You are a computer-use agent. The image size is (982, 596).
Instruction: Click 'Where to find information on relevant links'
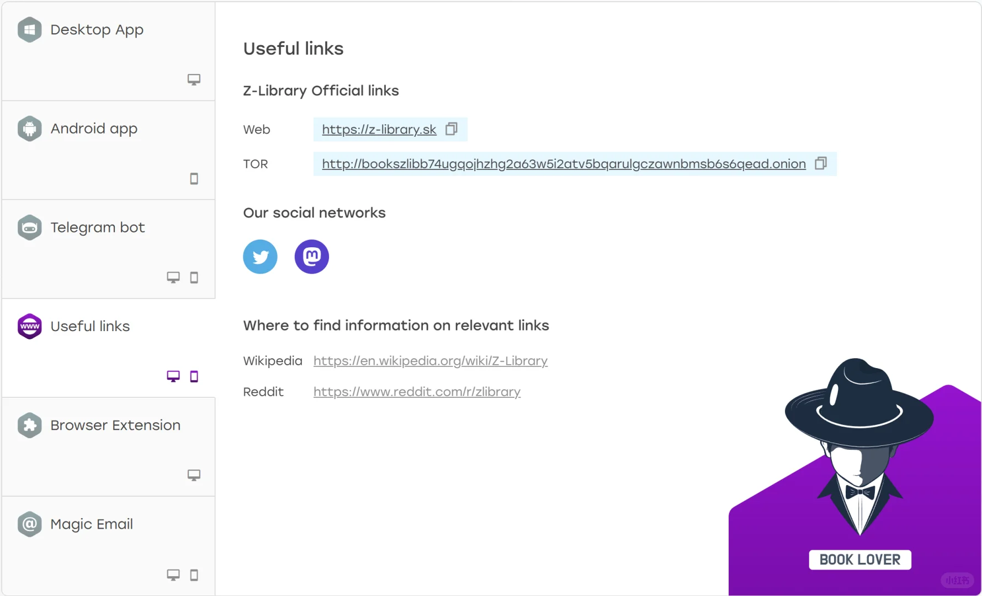tap(396, 326)
